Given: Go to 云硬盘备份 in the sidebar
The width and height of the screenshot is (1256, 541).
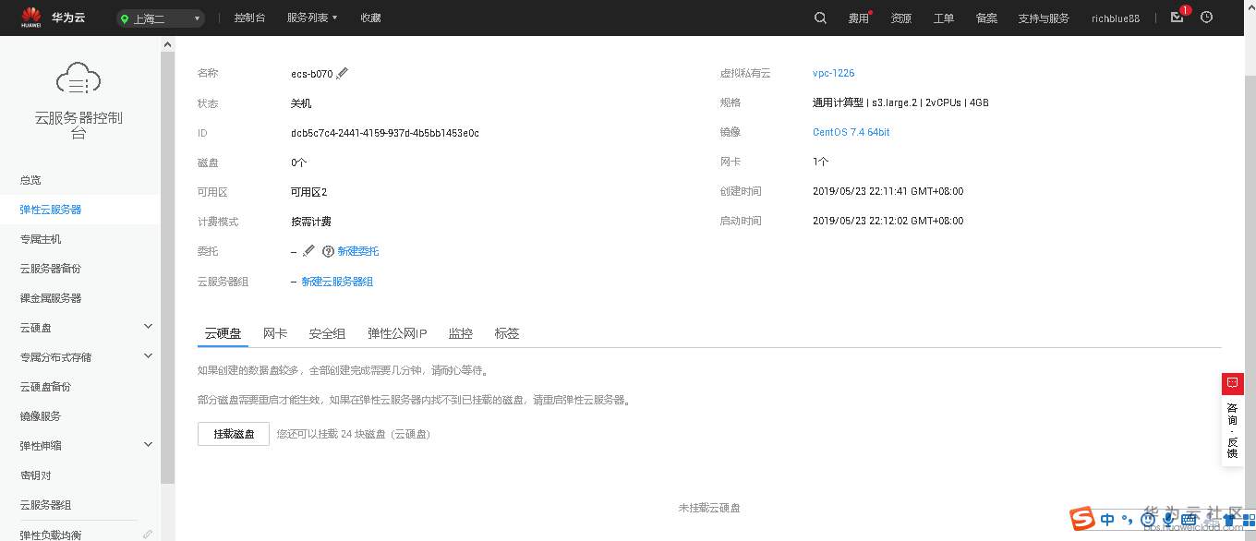Looking at the screenshot, I should click(x=45, y=387).
